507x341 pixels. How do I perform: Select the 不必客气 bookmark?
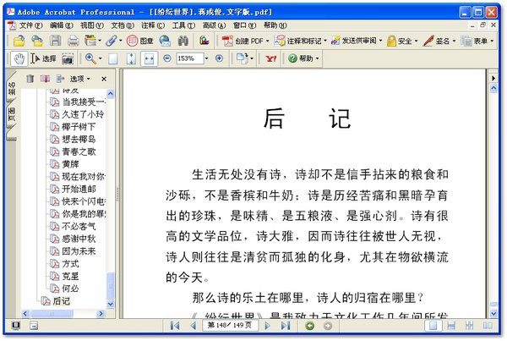click(79, 226)
